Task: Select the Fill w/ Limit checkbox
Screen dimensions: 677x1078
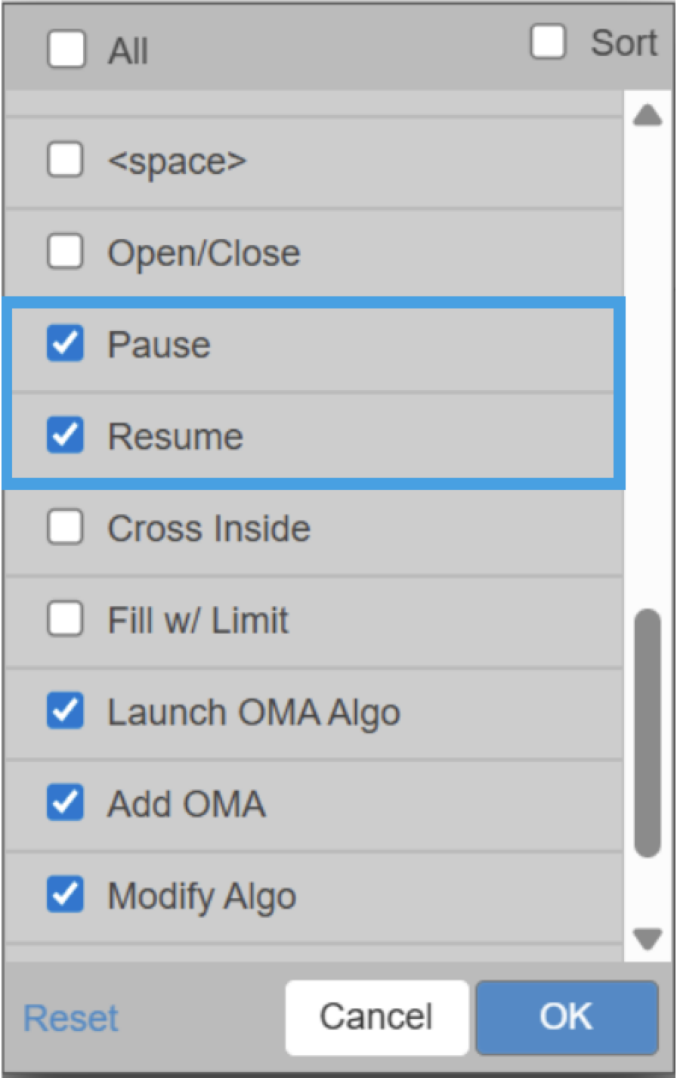Action: pos(65,621)
